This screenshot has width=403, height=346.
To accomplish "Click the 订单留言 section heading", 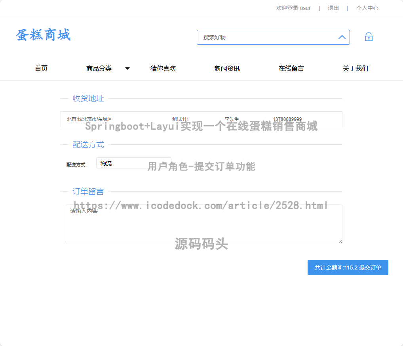I will (88, 192).
